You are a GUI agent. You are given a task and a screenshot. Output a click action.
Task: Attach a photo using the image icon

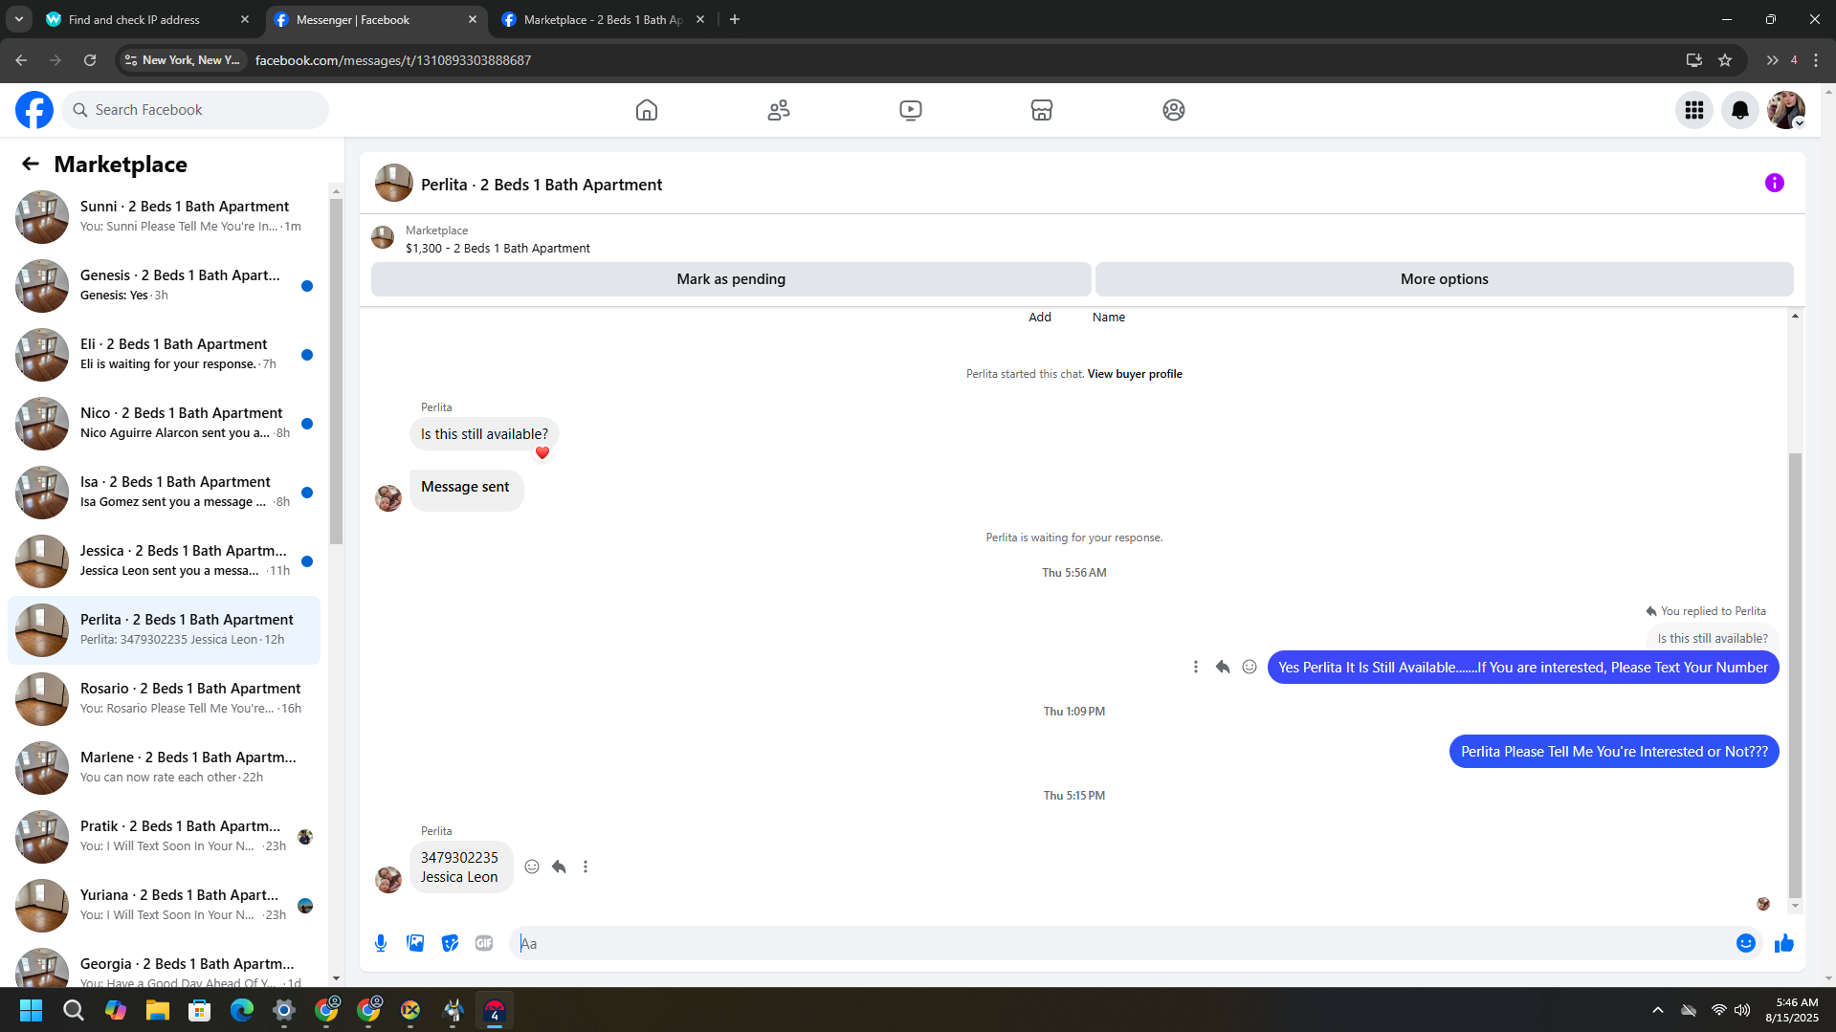415,943
